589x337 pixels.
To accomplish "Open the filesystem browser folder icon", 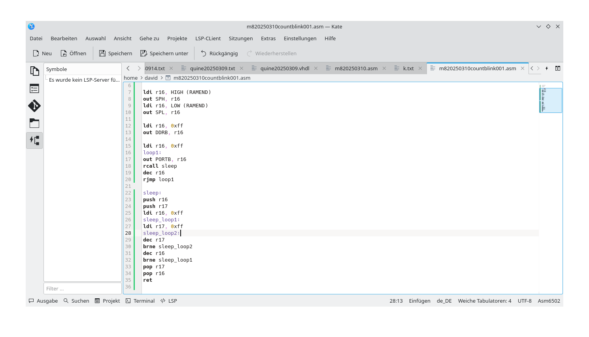I will 34,123.
